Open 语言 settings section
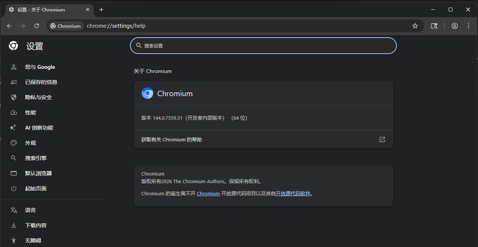This screenshot has width=478, height=247. tap(51, 210)
